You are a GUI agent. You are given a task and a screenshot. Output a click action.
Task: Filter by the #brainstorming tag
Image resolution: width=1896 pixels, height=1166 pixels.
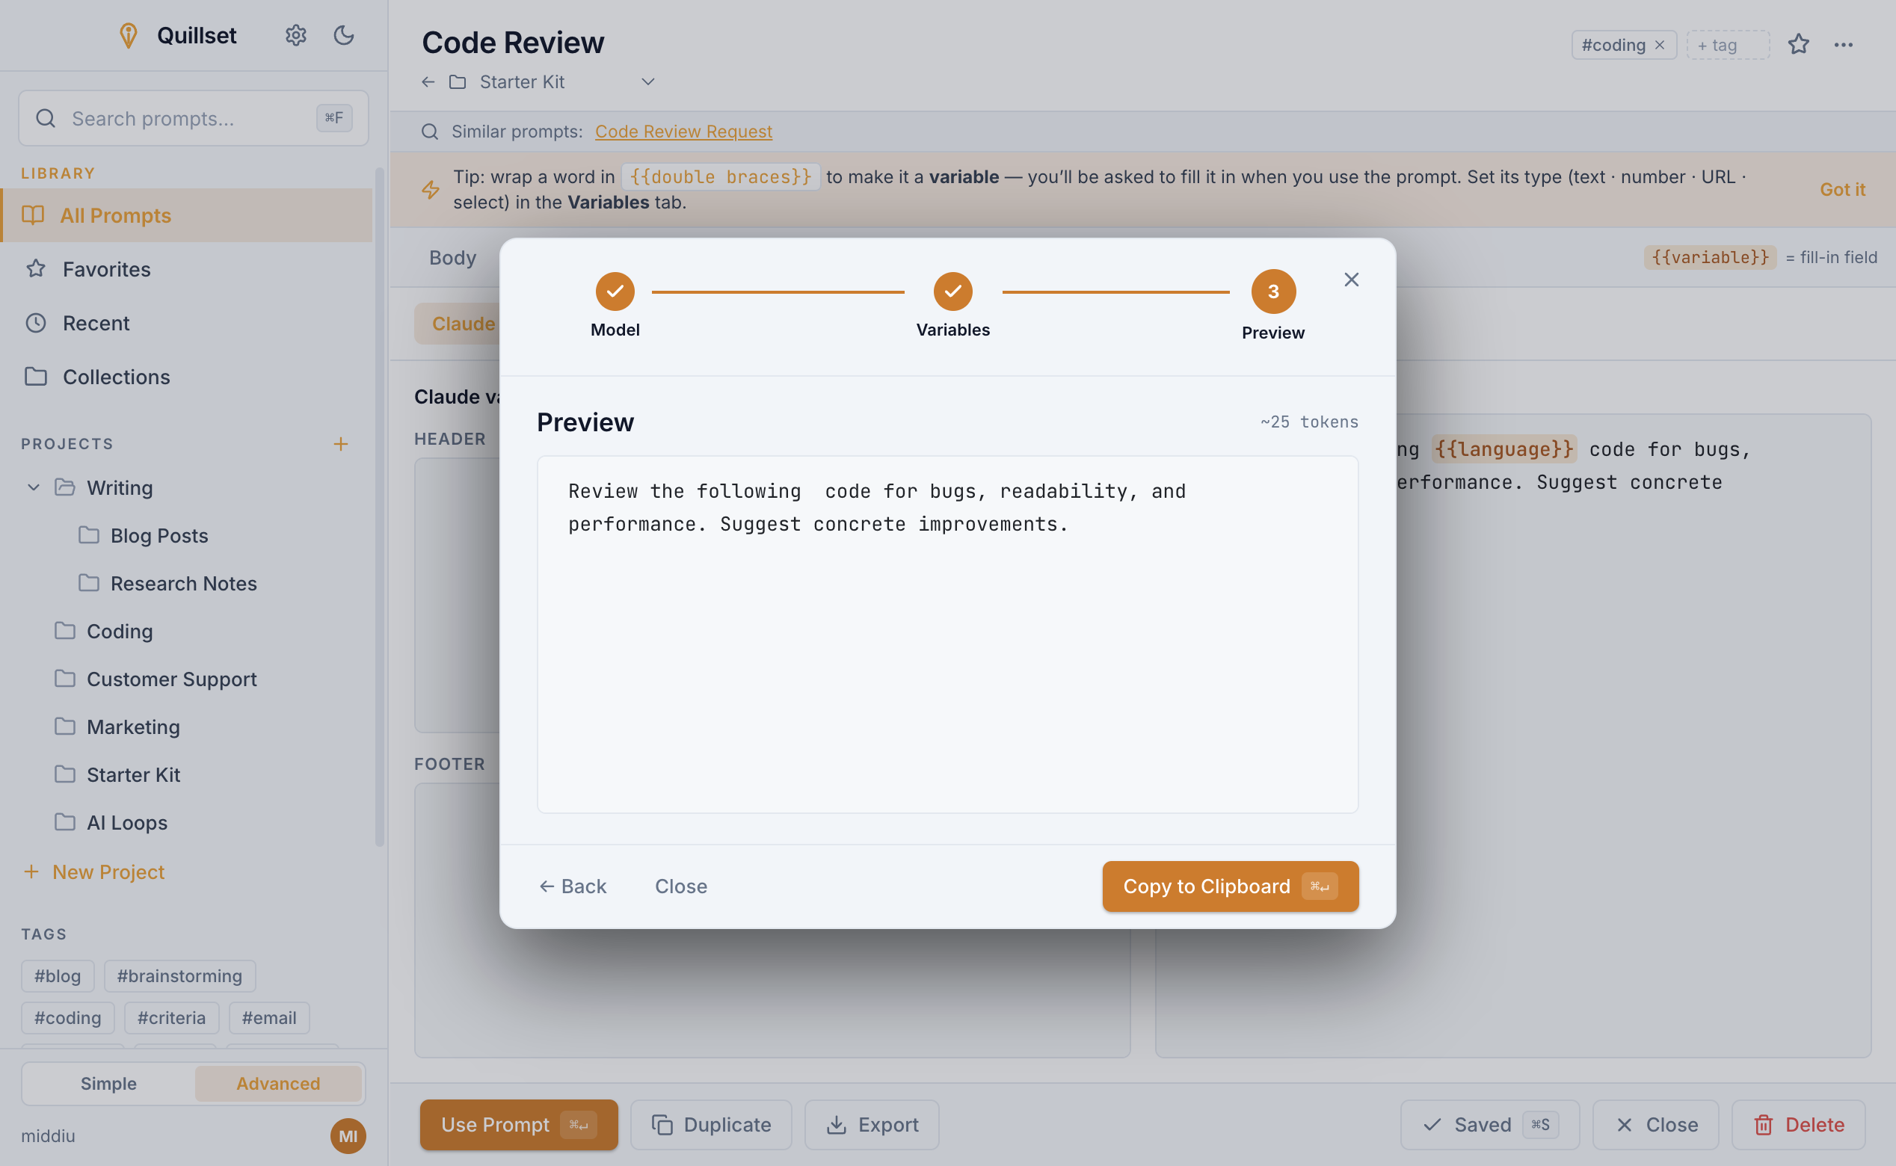179,975
